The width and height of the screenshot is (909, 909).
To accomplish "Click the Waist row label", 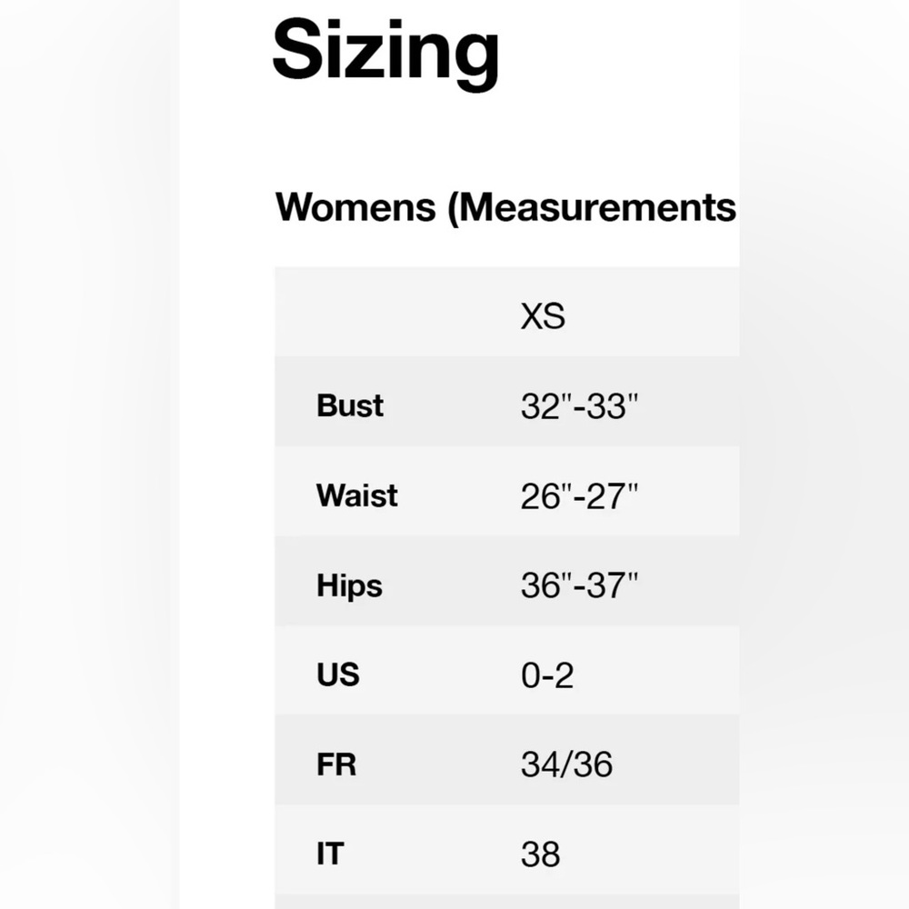I will click(x=357, y=495).
